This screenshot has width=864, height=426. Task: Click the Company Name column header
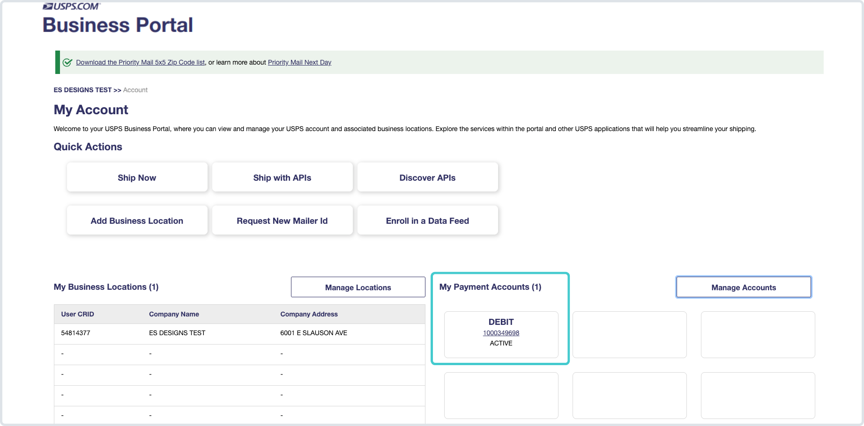pos(174,314)
